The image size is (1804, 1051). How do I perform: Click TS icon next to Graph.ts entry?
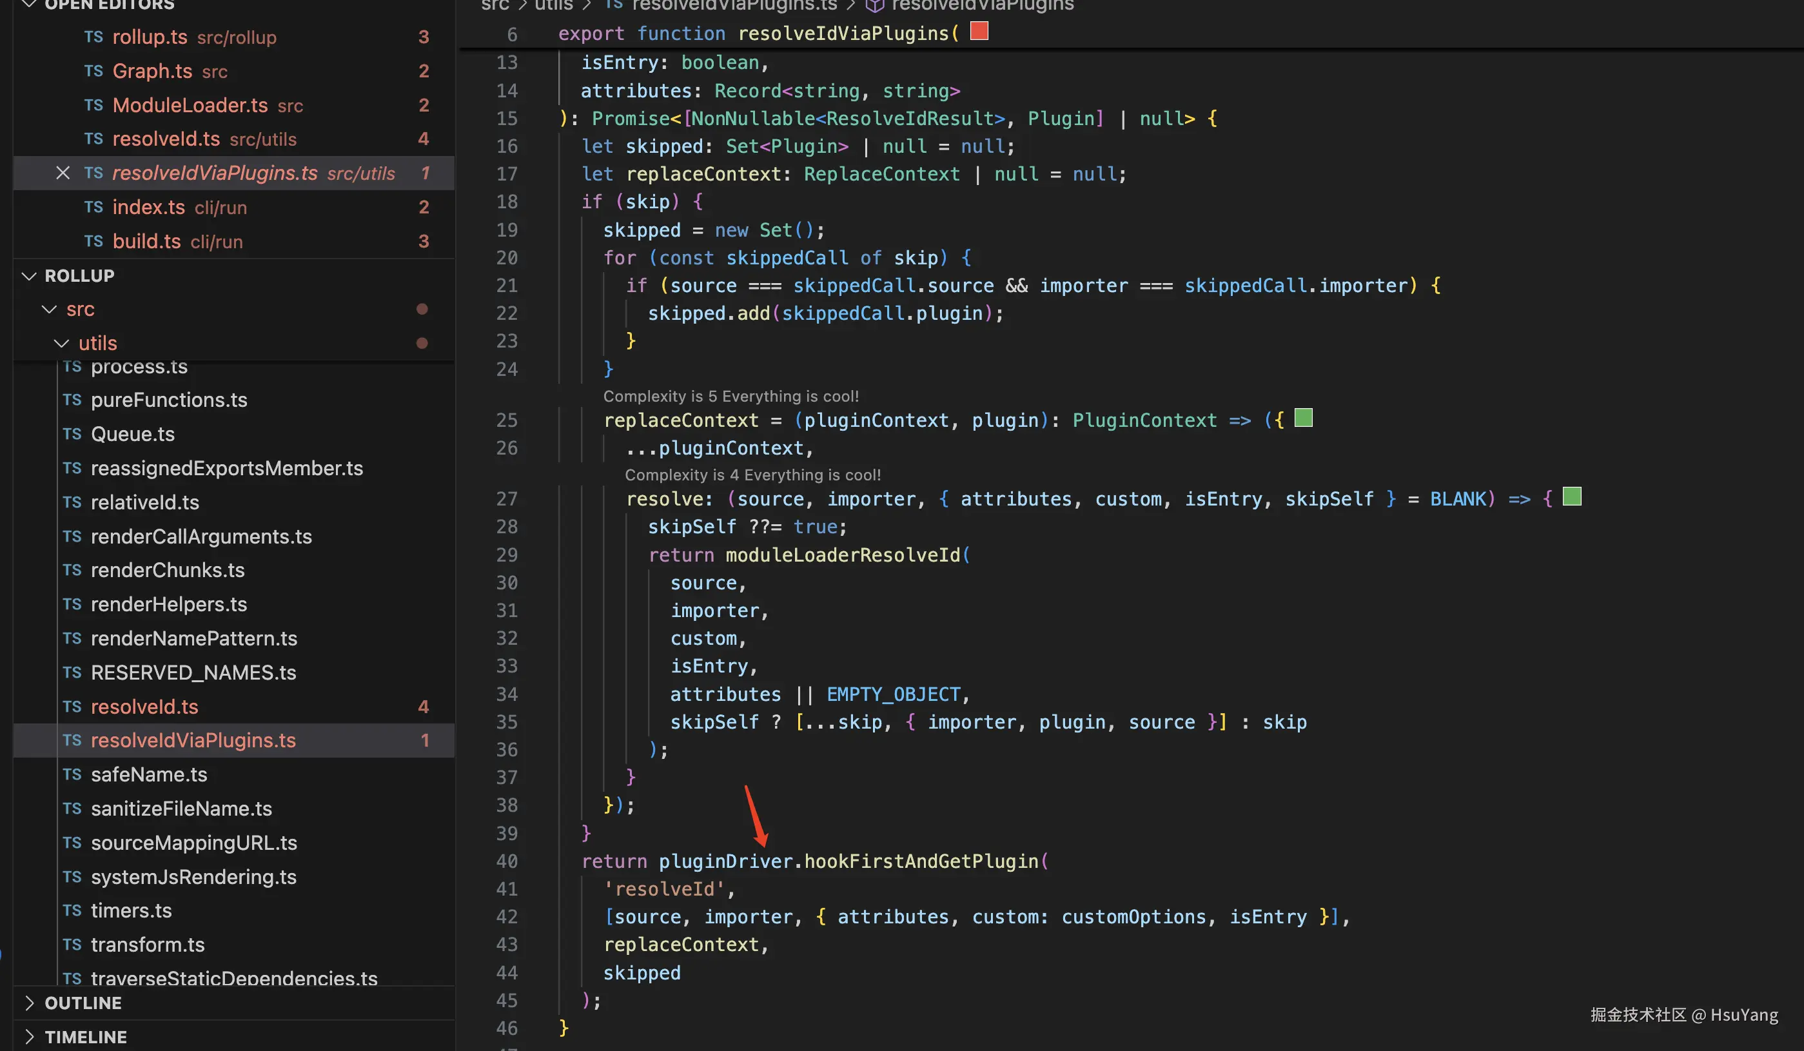pos(93,71)
